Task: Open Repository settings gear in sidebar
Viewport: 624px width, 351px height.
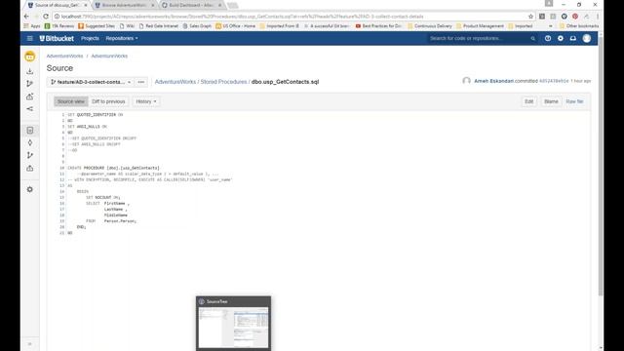Action: click(x=30, y=190)
